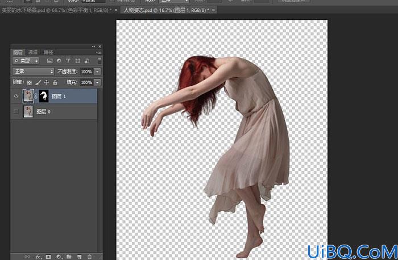
Task: Toggle the smart object filter icon
Action: pyautogui.click(x=87, y=61)
